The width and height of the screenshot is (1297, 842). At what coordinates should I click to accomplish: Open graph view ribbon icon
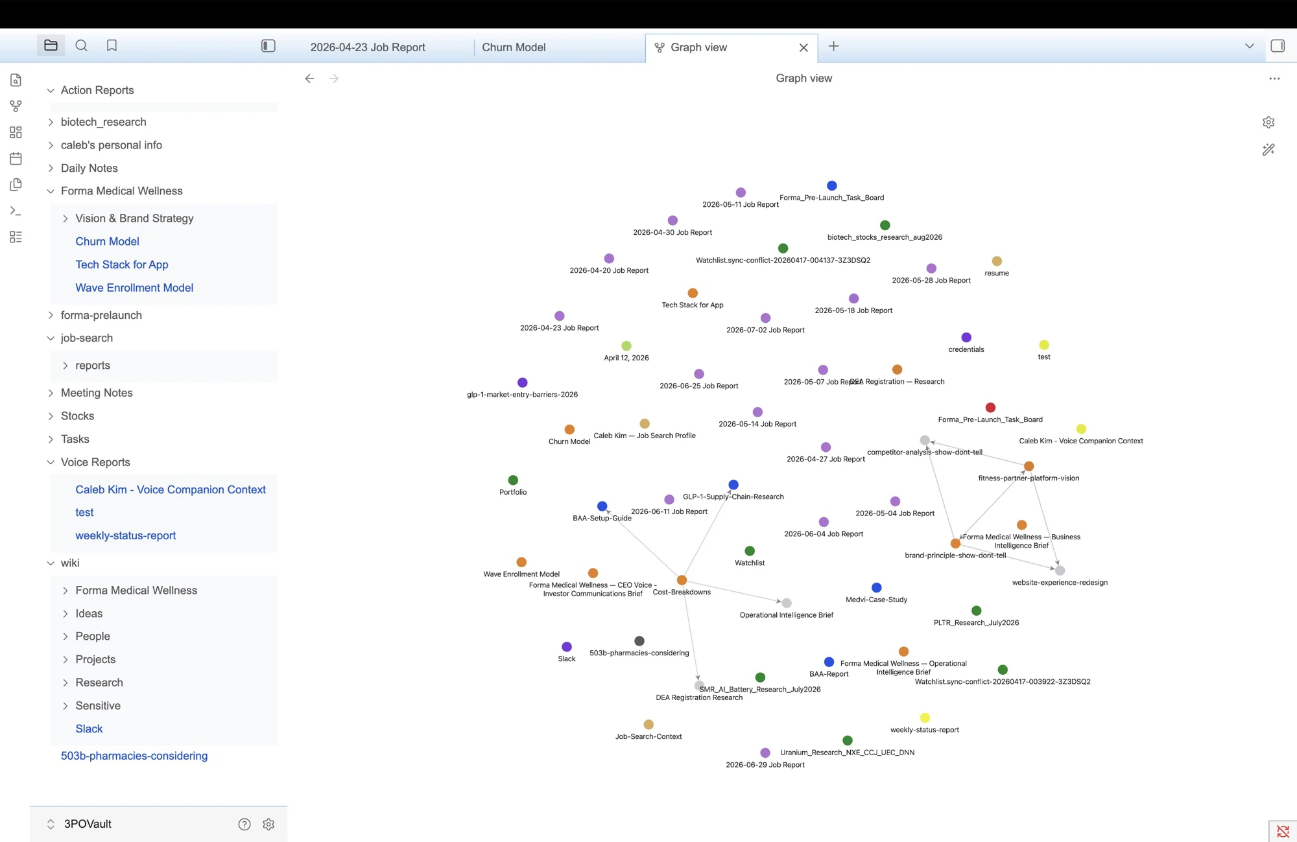[x=16, y=106]
